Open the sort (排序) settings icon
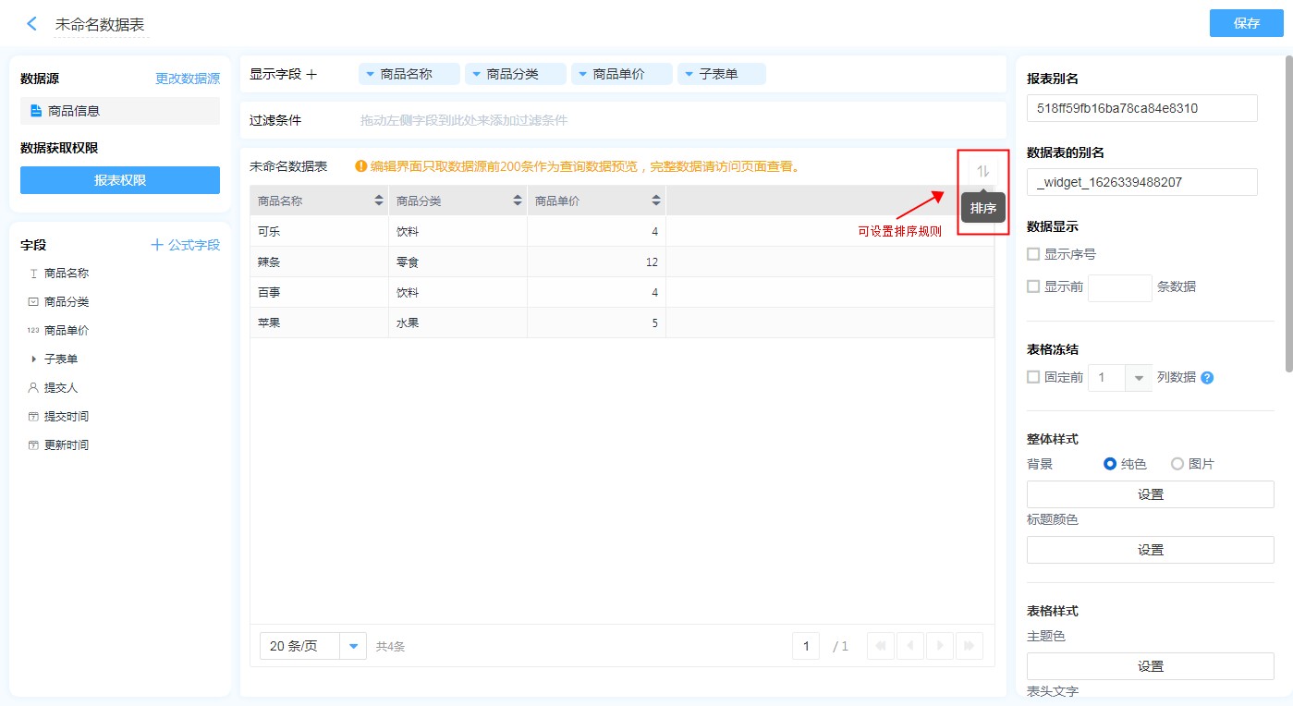This screenshot has height=706, width=1293. (982, 171)
